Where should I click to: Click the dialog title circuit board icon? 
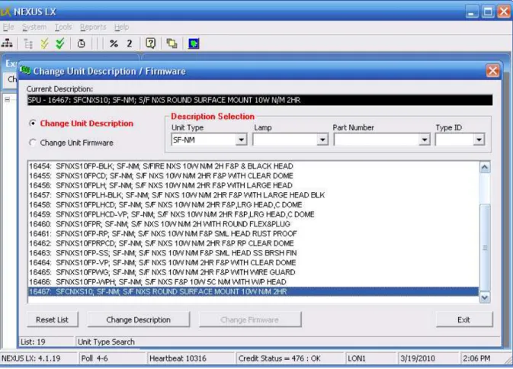(x=25, y=70)
